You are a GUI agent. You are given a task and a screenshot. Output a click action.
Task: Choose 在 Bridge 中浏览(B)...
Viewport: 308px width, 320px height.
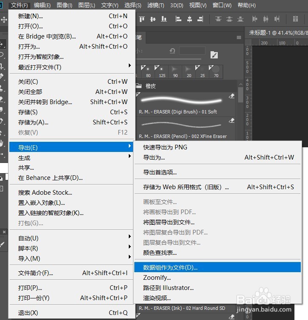pyautogui.click(x=72, y=36)
